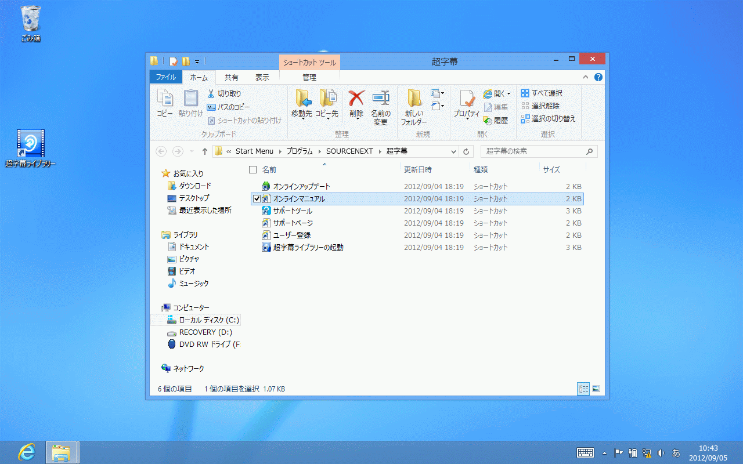The height and width of the screenshot is (464, 743).
Task: Open ネットワーク in navigation pane
Action: click(x=183, y=368)
